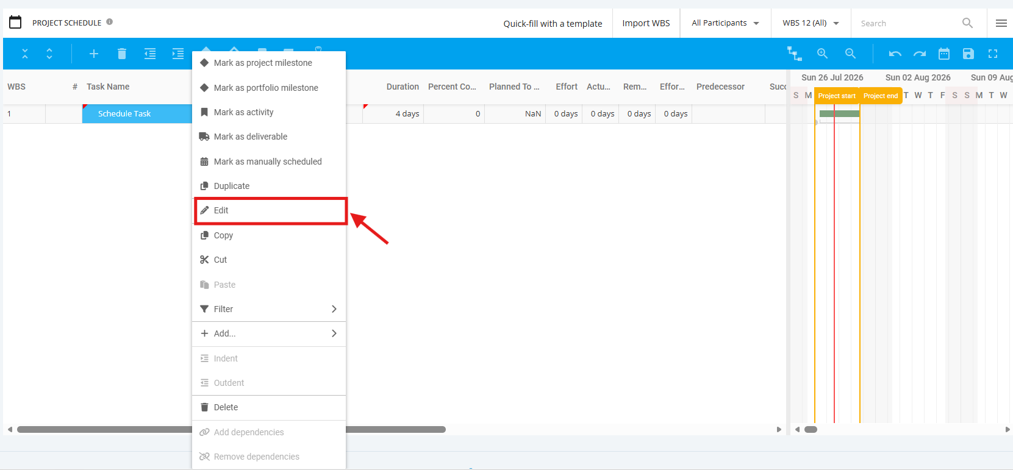Click the Rem... column header
This screenshot has height=470, width=1013.
point(635,87)
